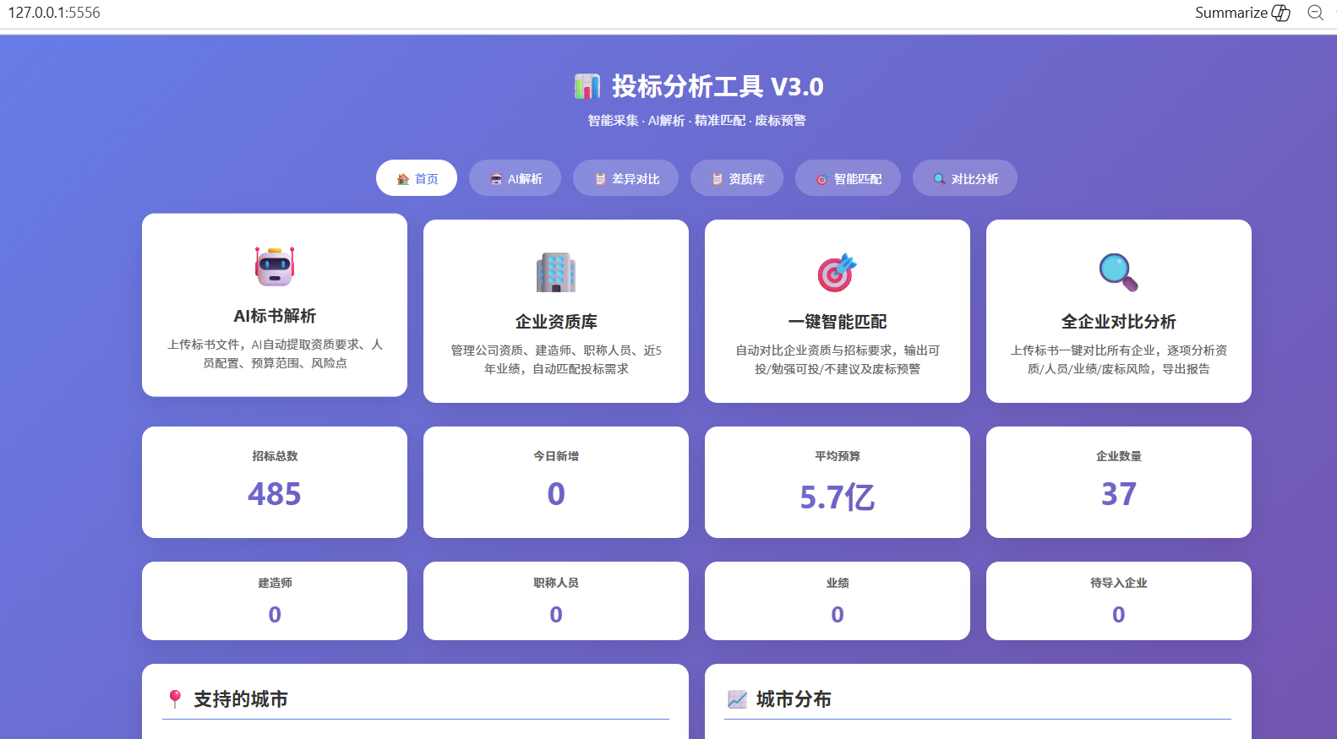The width and height of the screenshot is (1337, 739).
Task: Click the bar chart logo icon in title
Action: 587,86
